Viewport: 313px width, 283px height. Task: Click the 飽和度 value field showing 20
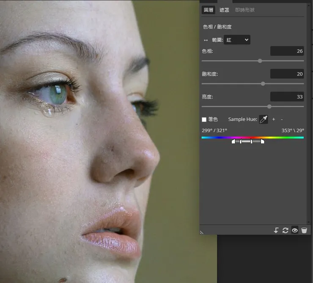point(287,74)
